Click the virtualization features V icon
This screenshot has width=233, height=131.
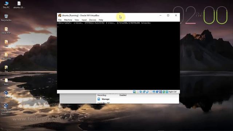(160, 92)
